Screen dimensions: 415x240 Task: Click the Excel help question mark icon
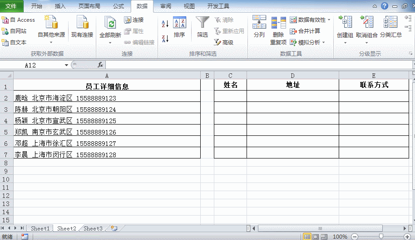[x=384, y=6]
